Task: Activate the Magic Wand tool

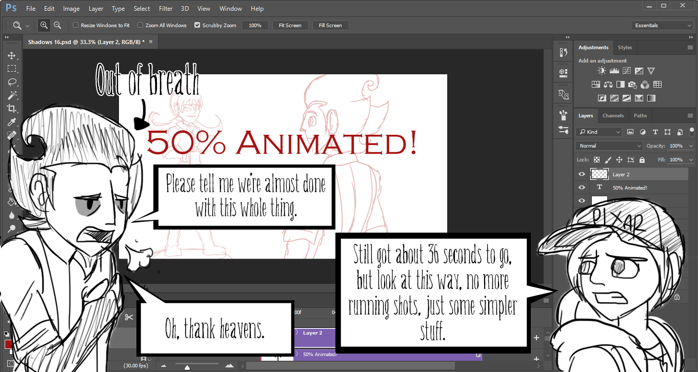Action: point(11,95)
